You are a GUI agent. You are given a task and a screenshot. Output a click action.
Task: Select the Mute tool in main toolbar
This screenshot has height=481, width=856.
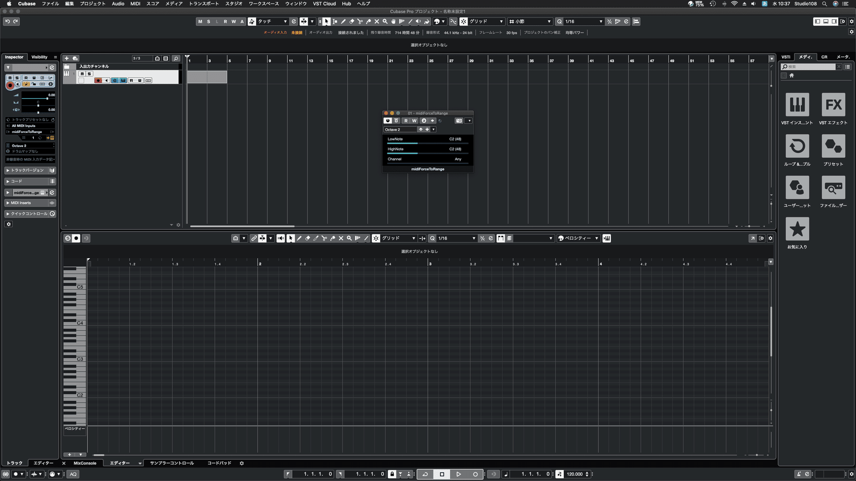coord(377,21)
